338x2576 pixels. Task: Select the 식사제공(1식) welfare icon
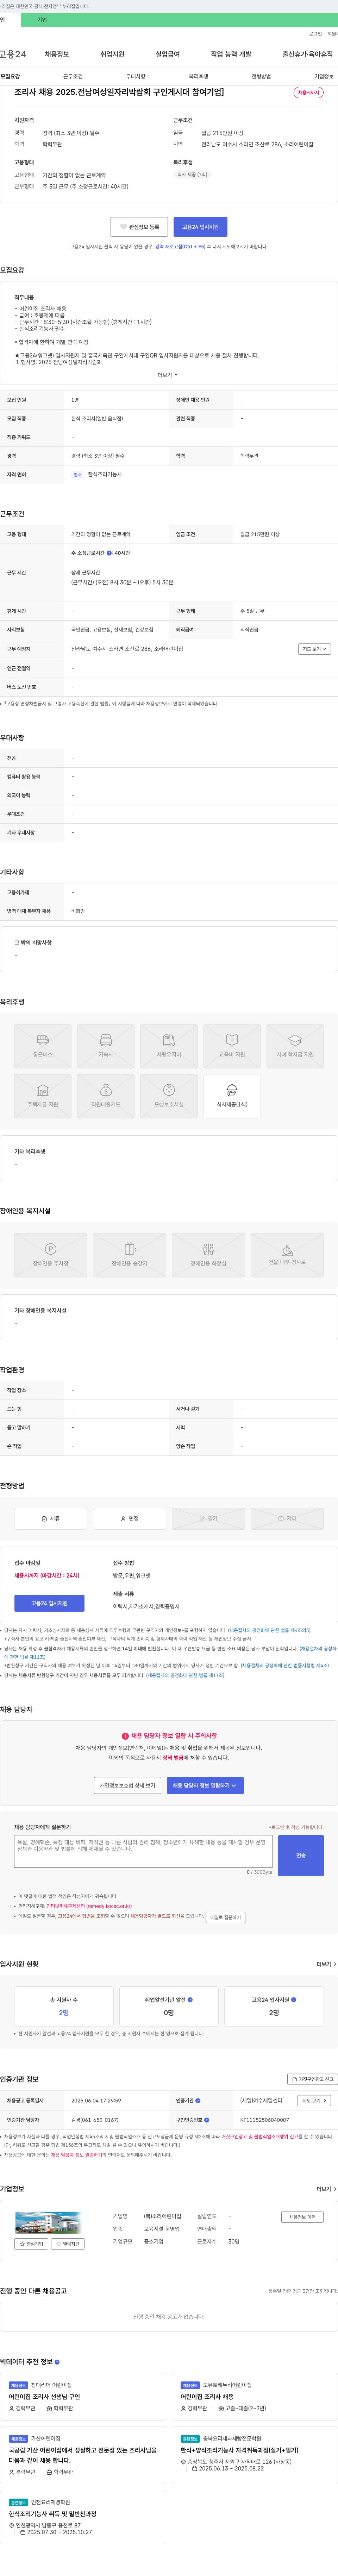tap(232, 1096)
